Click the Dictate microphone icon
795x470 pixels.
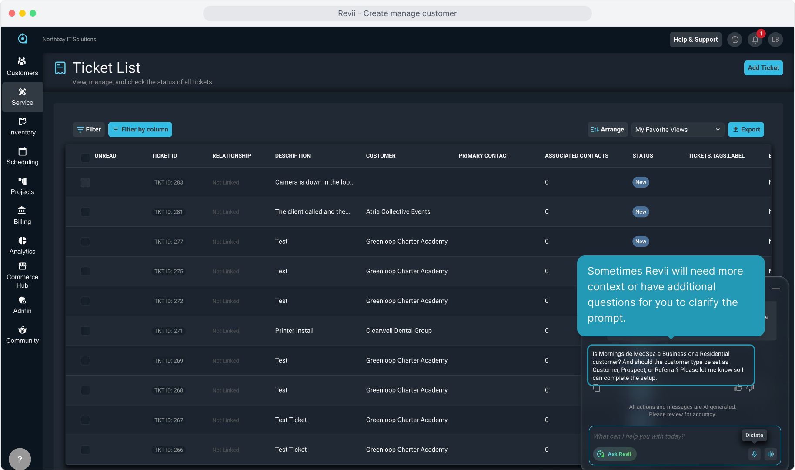pyautogui.click(x=755, y=454)
